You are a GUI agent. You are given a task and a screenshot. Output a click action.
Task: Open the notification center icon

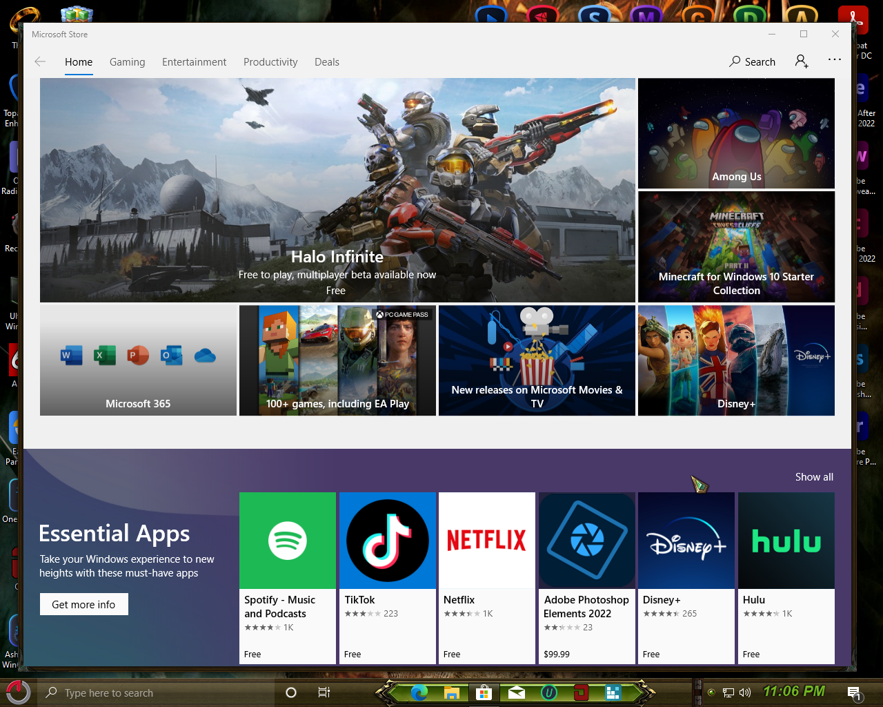point(854,693)
